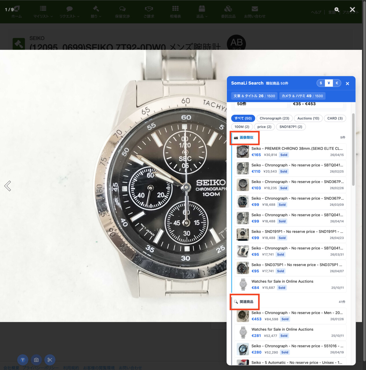The width and height of the screenshot is (366, 370).
Task: Click thumbnail of PREMIER CHRONO watch
Action: 243,152
